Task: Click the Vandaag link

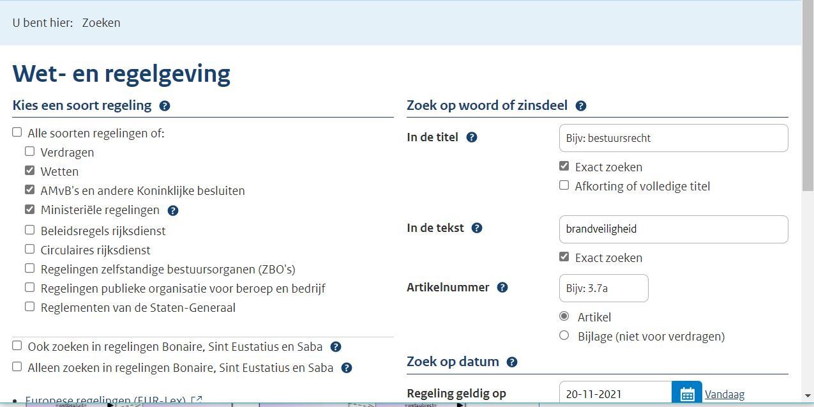Action: coord(725,395)
